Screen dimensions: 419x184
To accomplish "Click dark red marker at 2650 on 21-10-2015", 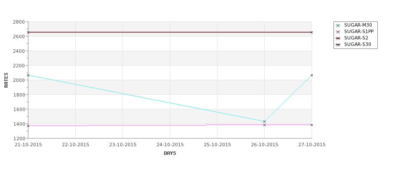I will coord(28,32).
